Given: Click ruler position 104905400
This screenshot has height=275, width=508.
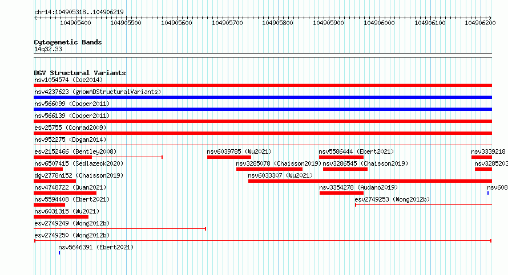Looking at the screenshot, I should click(x=75, y=23).
